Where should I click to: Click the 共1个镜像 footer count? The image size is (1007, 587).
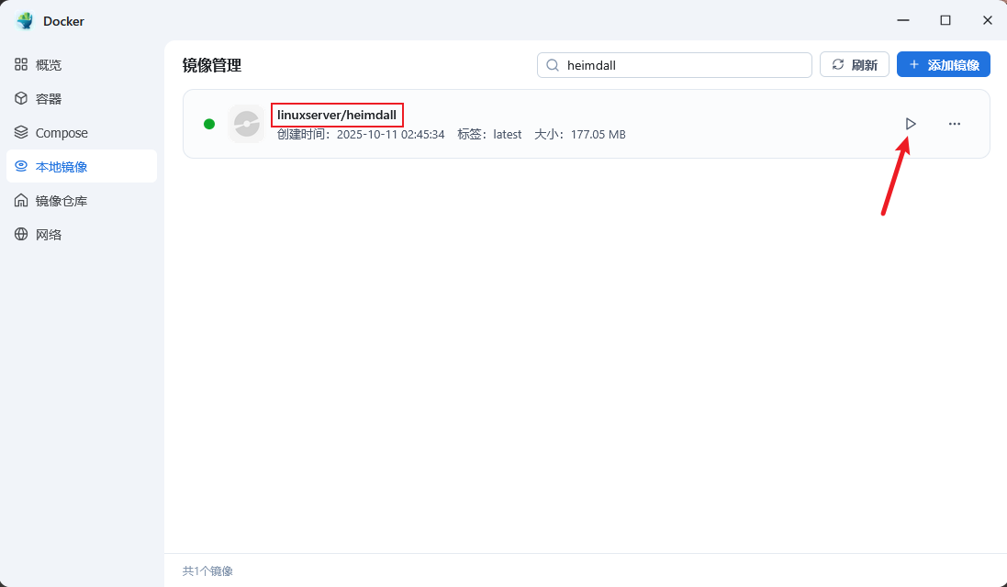tap(207, 571)
